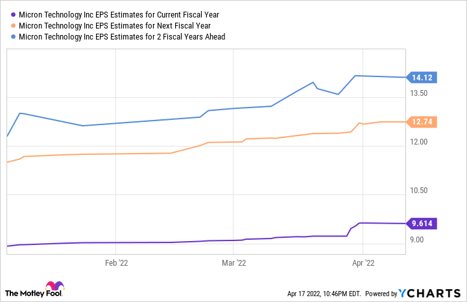Open the YCharts logo
The width and height of the screenshot is (467, 302).
427,294
